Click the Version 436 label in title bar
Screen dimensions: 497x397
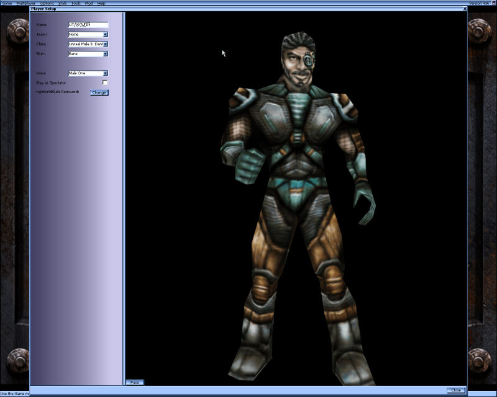pos(479,2)
